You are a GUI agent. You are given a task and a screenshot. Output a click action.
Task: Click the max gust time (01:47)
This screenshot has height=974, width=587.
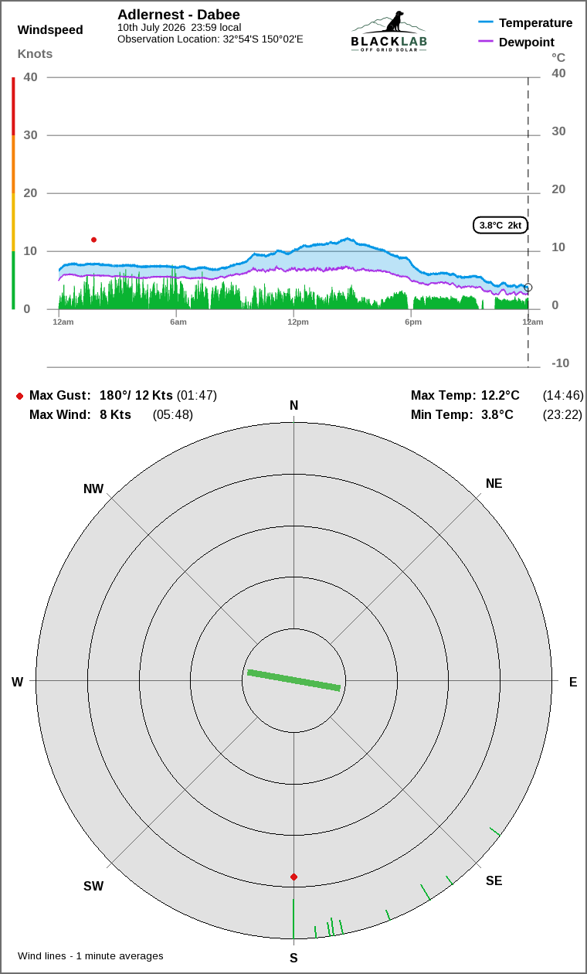point(197,396)
